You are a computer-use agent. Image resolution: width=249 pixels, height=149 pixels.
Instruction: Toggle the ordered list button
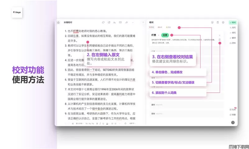(x=112, y=123)
